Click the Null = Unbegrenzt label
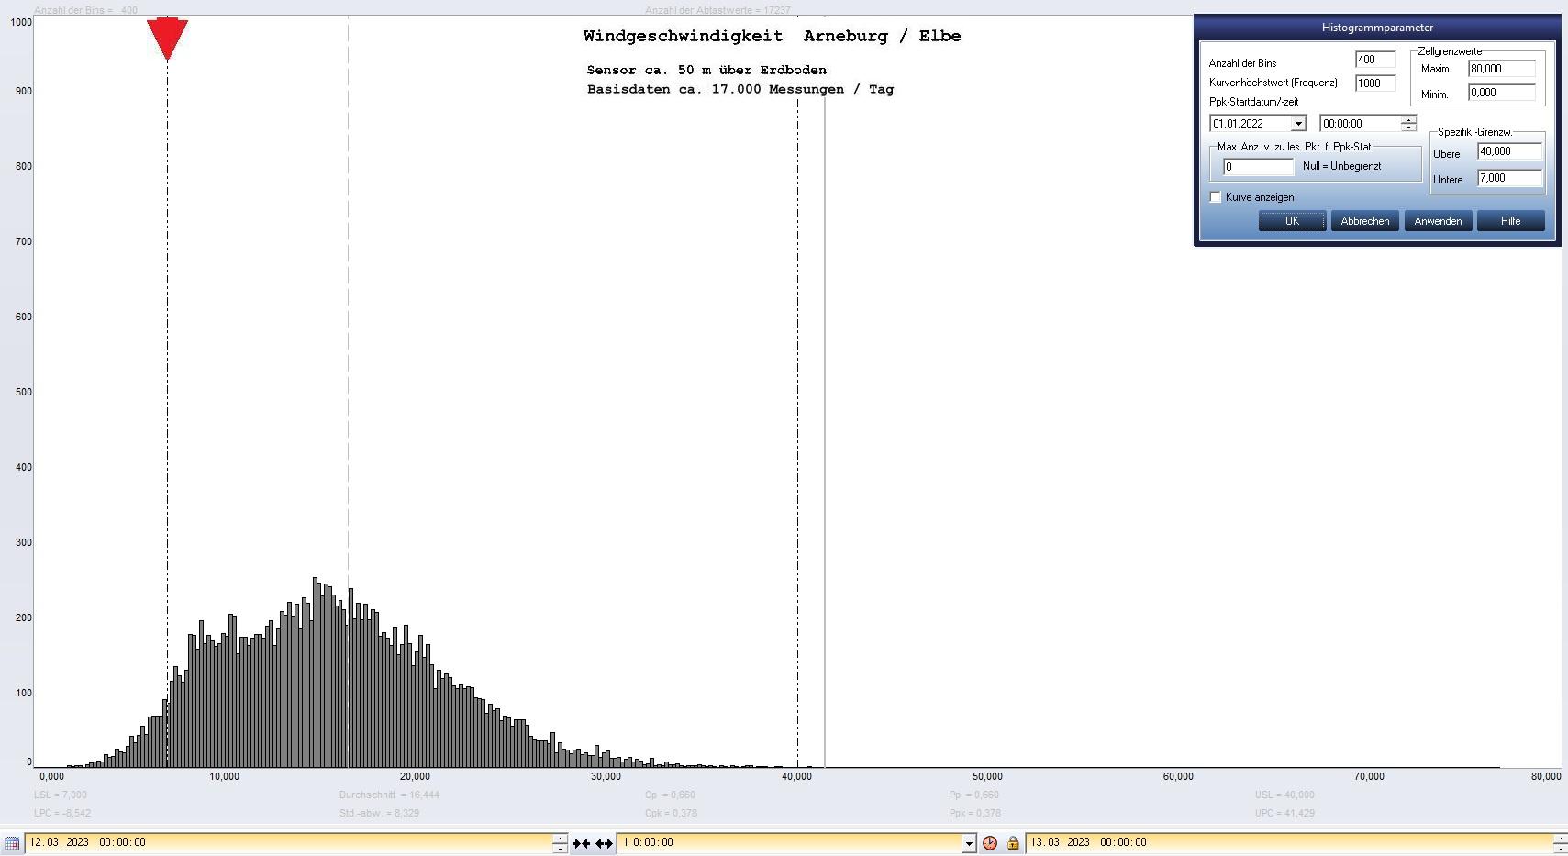Image resolution: width=1568 pixels, height=856 pixels. pos(1341,167)
